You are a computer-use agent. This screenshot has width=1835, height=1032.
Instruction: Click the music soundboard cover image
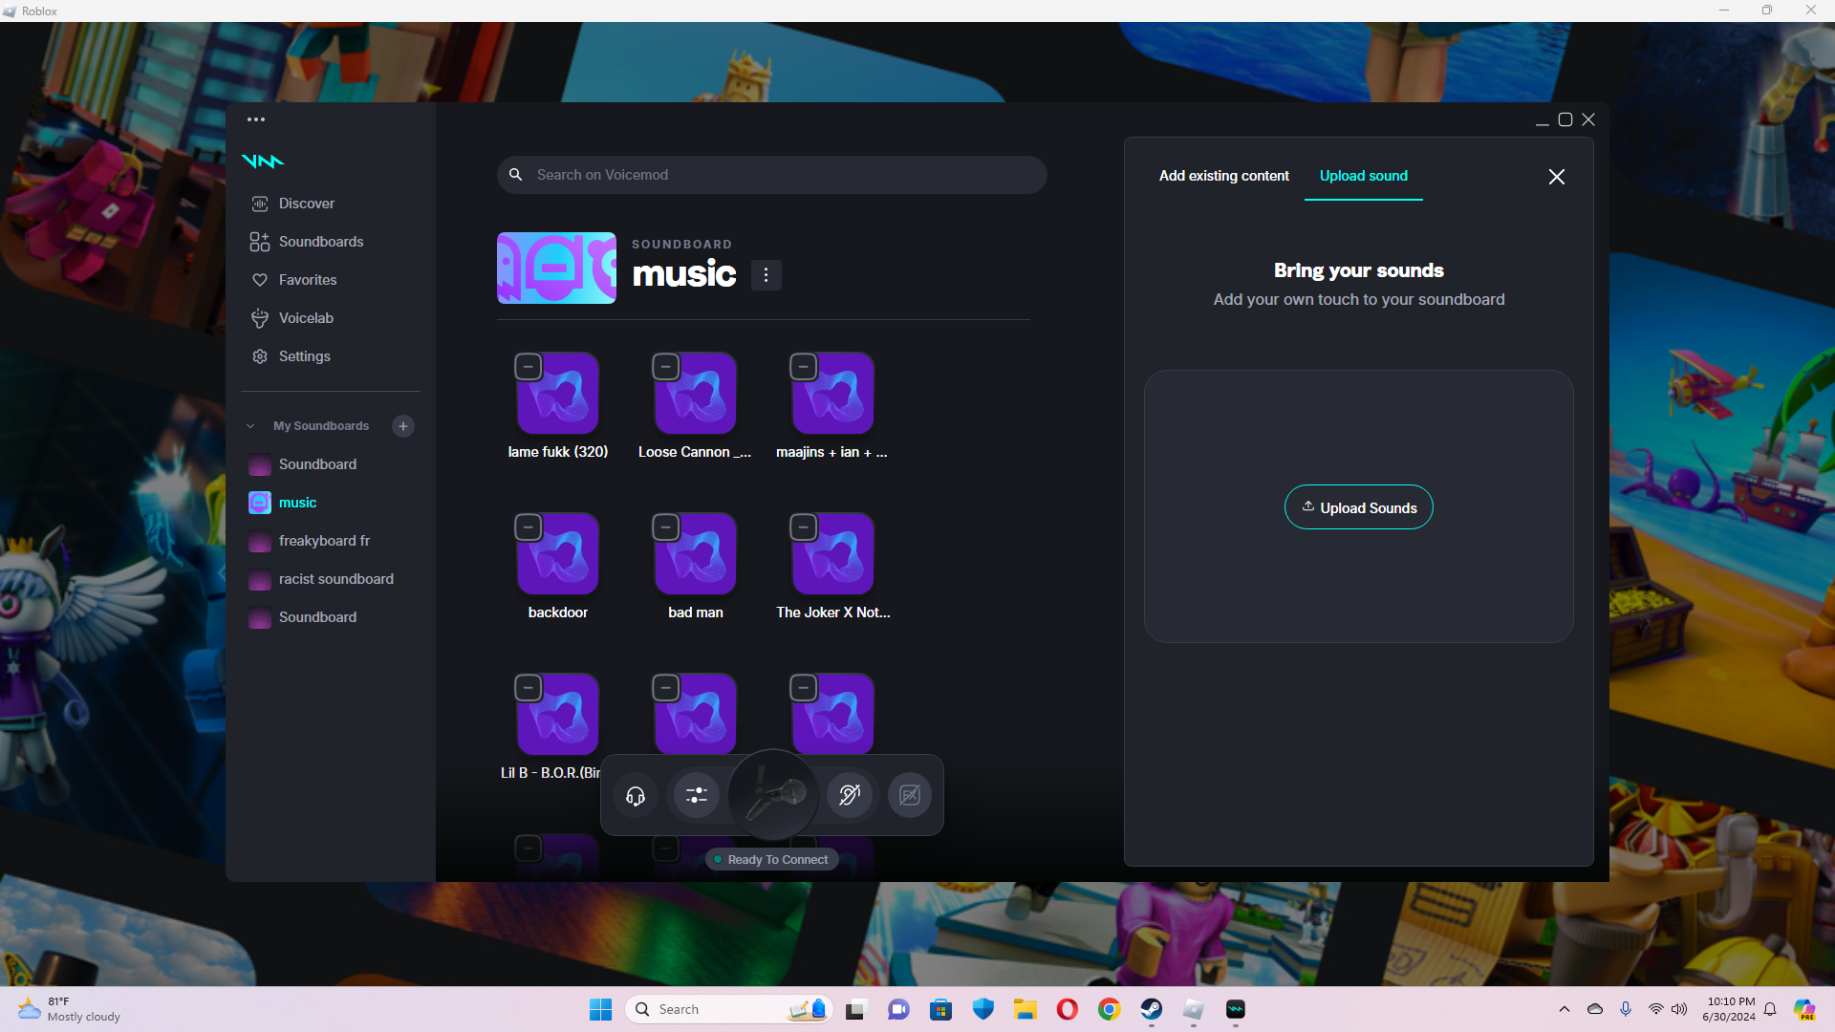click(x=556, y=268)
